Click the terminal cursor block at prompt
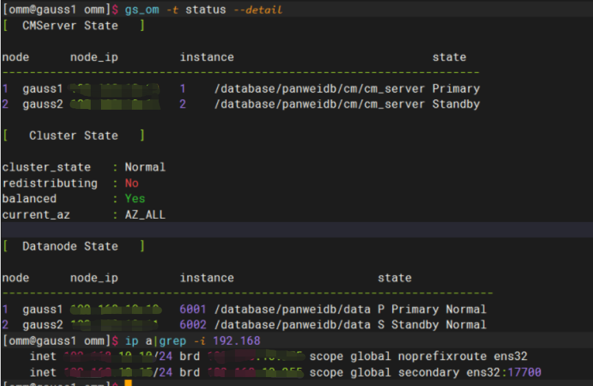This screenshot has width=593, height=386. pos(128,383)
